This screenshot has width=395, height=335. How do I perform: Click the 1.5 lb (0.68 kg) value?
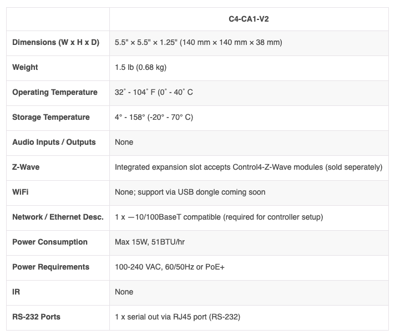point(140,68)
